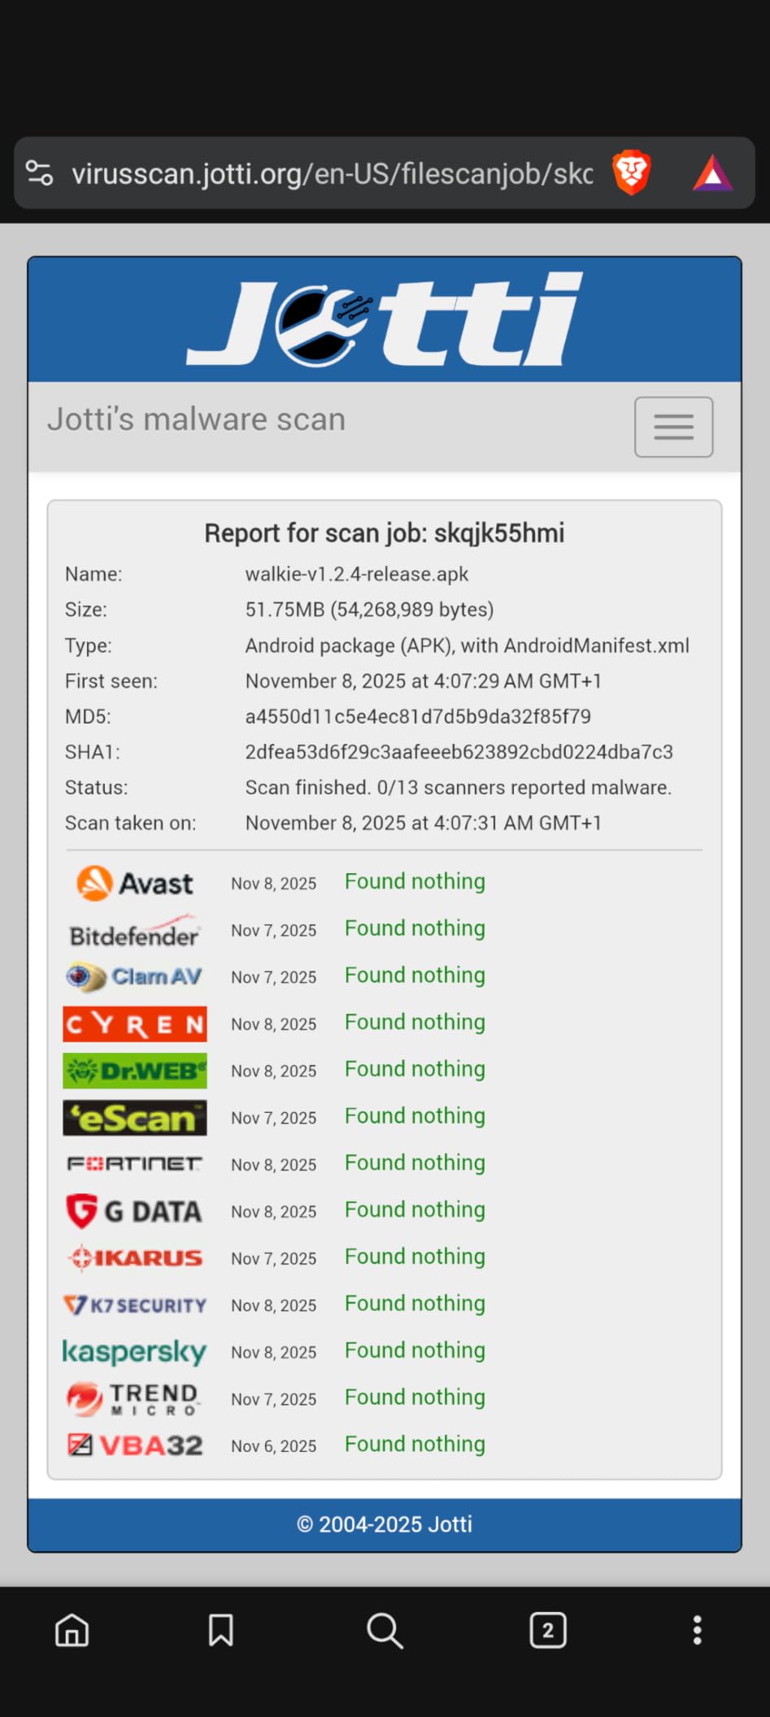Open the tab switcher showing 2 tabs
Viewport: 770px width, 1717px height.
(x=548, y=1629)
